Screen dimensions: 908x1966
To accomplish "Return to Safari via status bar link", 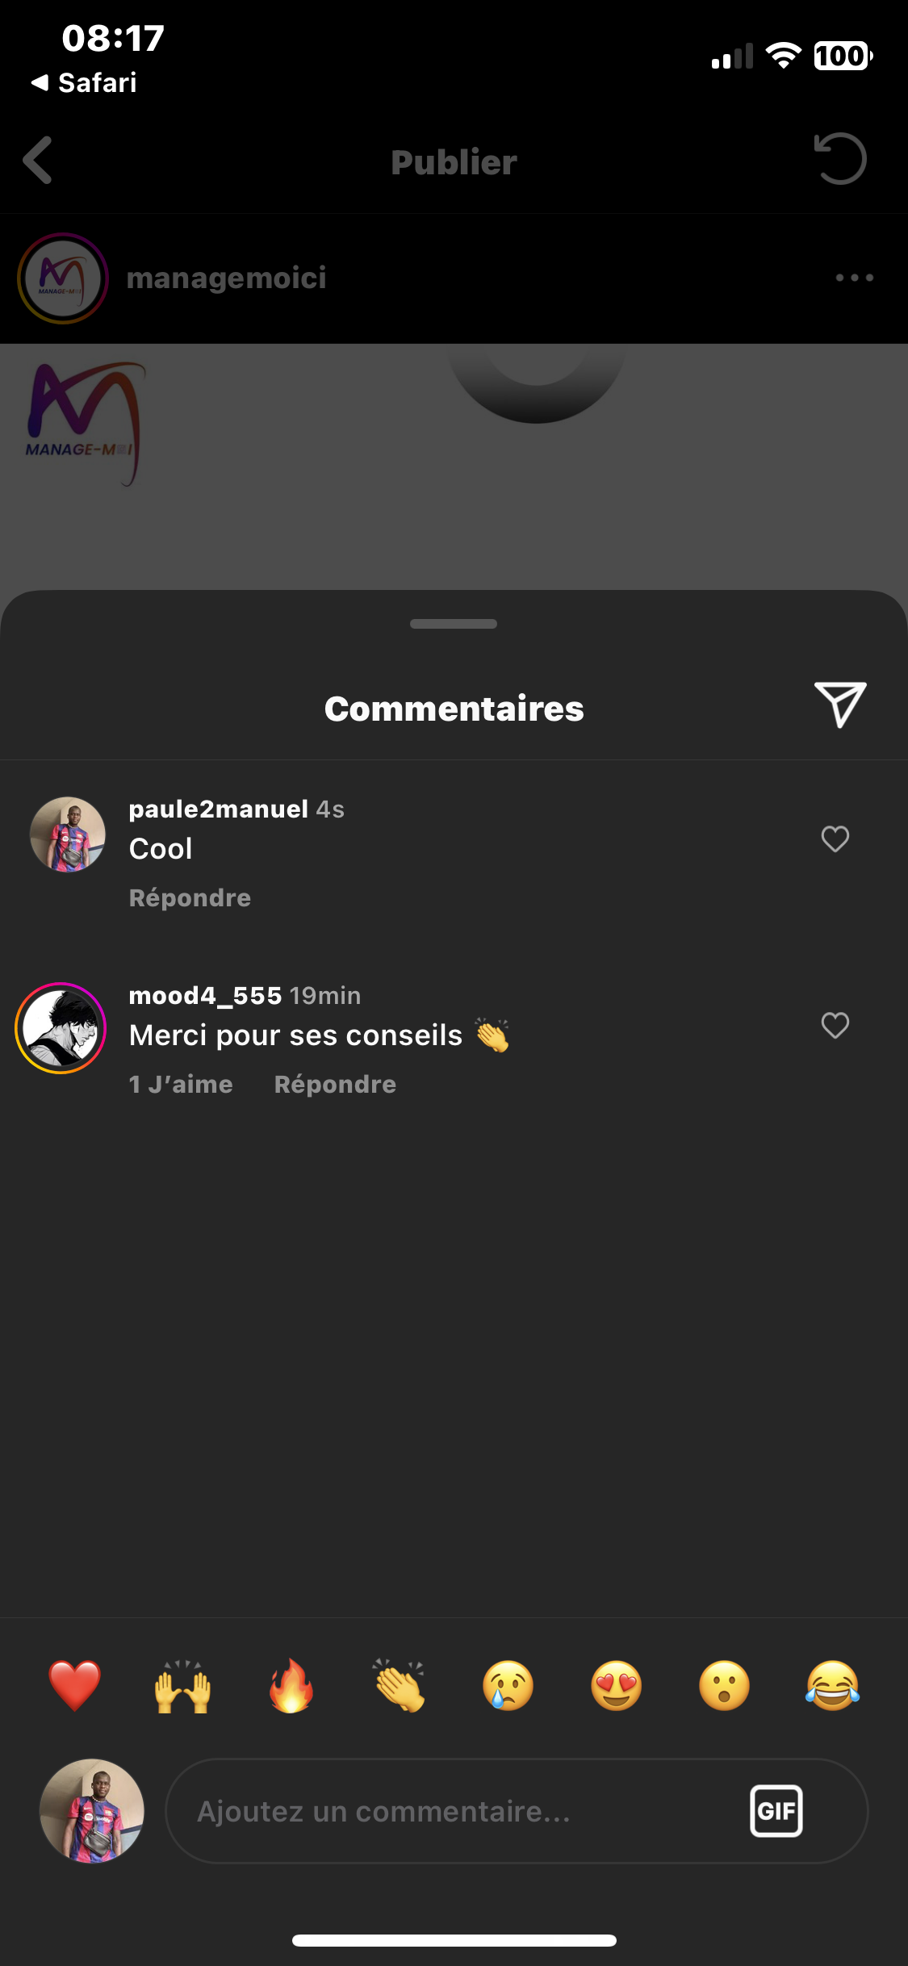I will [x=84, y=82].
